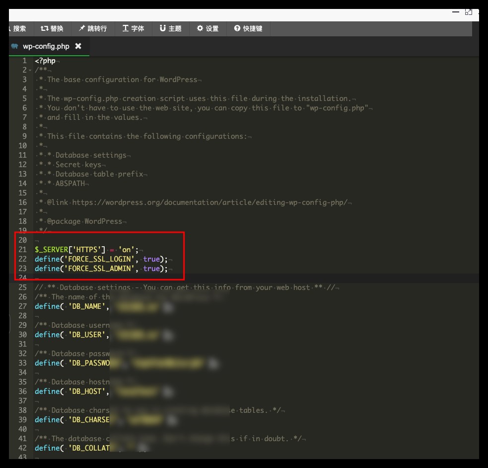Click the 搜索 (Search) toolbar button
Screen dimensions: 488x468
click(x=18, y=29)
